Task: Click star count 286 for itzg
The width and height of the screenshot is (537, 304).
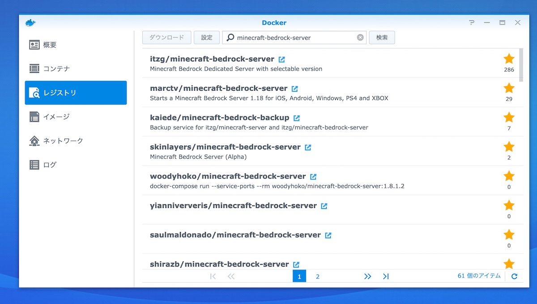Action: [x=509, y=70]
